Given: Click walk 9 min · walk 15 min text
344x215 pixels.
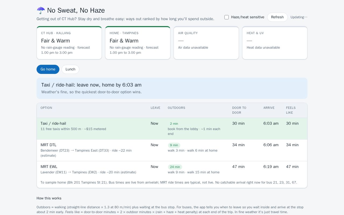Looking at the screenshot, I should coord(193,172).
